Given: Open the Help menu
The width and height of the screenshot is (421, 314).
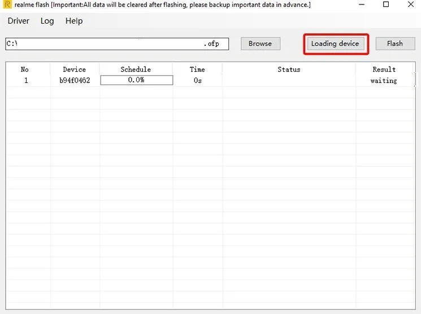Looking at the screenshot, I should [74, 21].
